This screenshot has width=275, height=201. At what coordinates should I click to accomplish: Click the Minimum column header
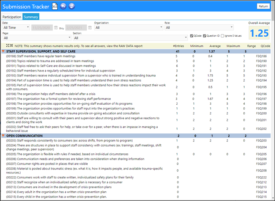click(x=197, y=46)
